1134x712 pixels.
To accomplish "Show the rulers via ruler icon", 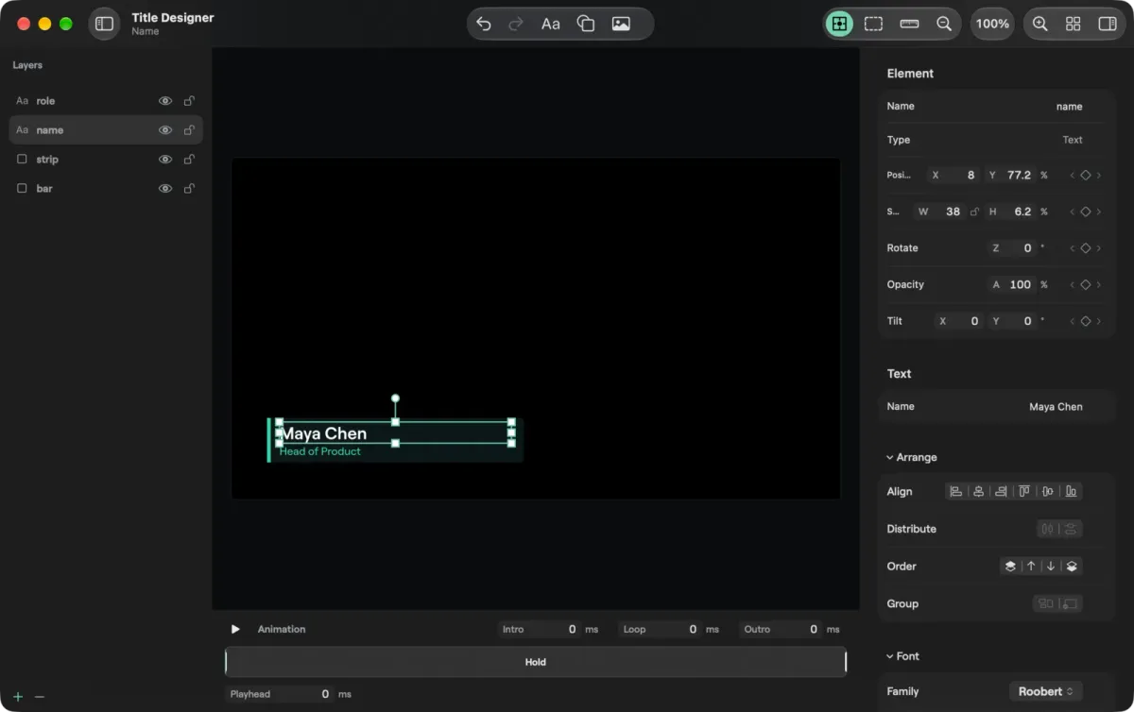I will pos(910,24).
